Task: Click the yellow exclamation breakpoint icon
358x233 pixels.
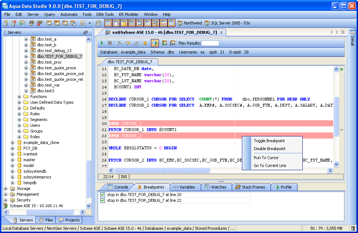Action: click(145, 43)
